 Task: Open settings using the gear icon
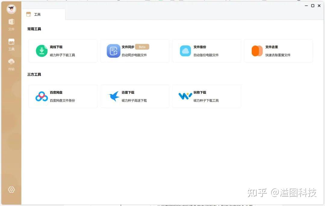coord(11,190)
